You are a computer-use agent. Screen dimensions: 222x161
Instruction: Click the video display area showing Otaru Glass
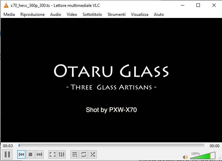point(111,80)
